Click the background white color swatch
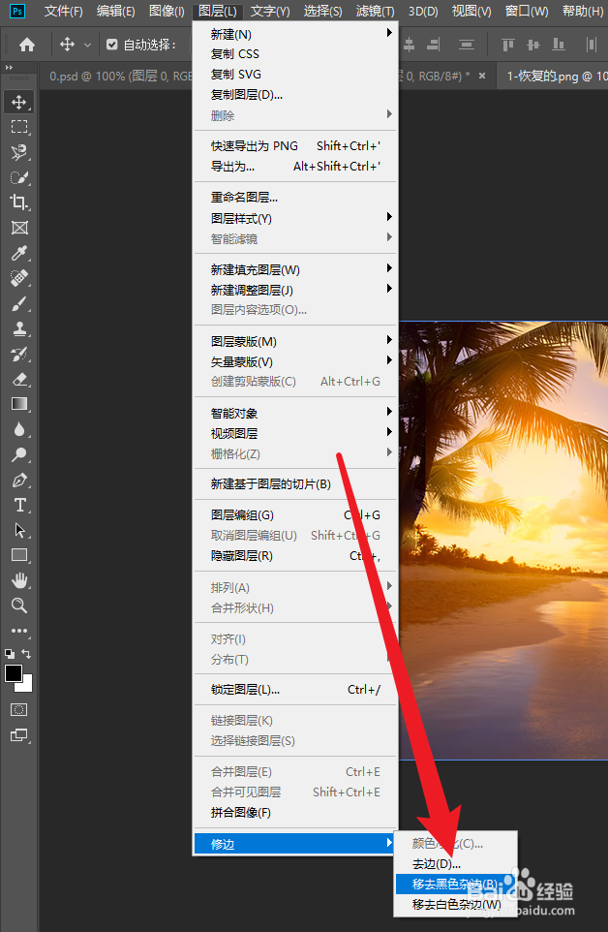 click(x=27, y=687)
